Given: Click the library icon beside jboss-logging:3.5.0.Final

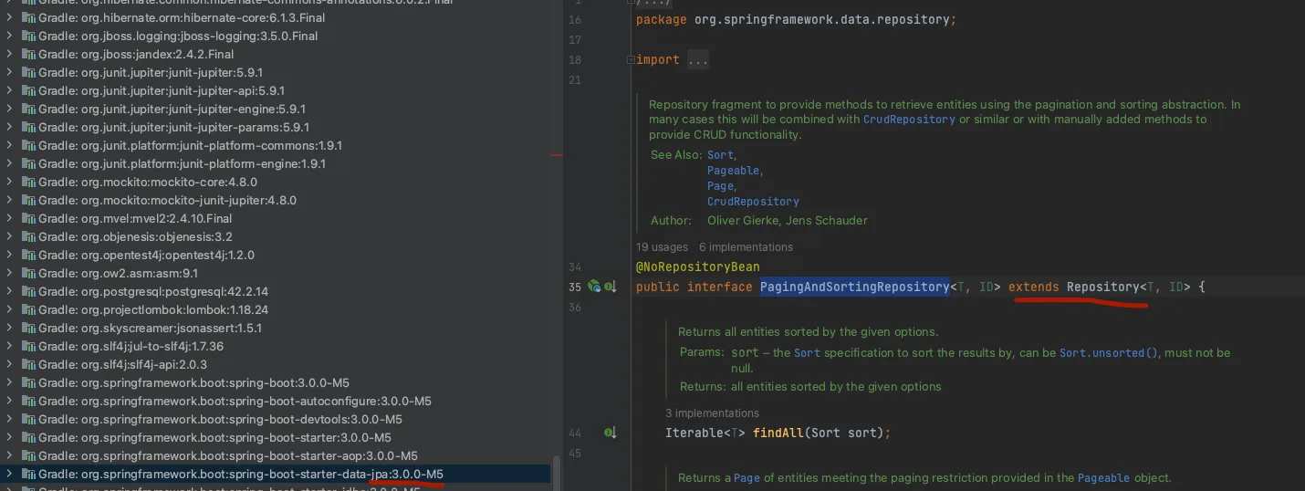Looking at the screenshot, I should tap(28, 36).
